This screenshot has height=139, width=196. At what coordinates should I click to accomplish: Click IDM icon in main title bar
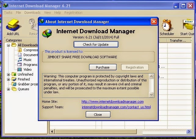pyautogui.click(x=5, y=5)
